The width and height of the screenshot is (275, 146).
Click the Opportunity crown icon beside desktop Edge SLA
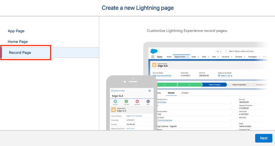(154, 65)
